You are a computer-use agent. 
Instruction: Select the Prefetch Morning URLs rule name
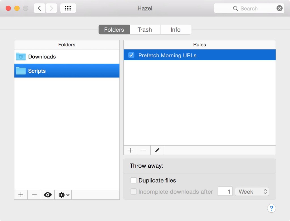point(167,55)
